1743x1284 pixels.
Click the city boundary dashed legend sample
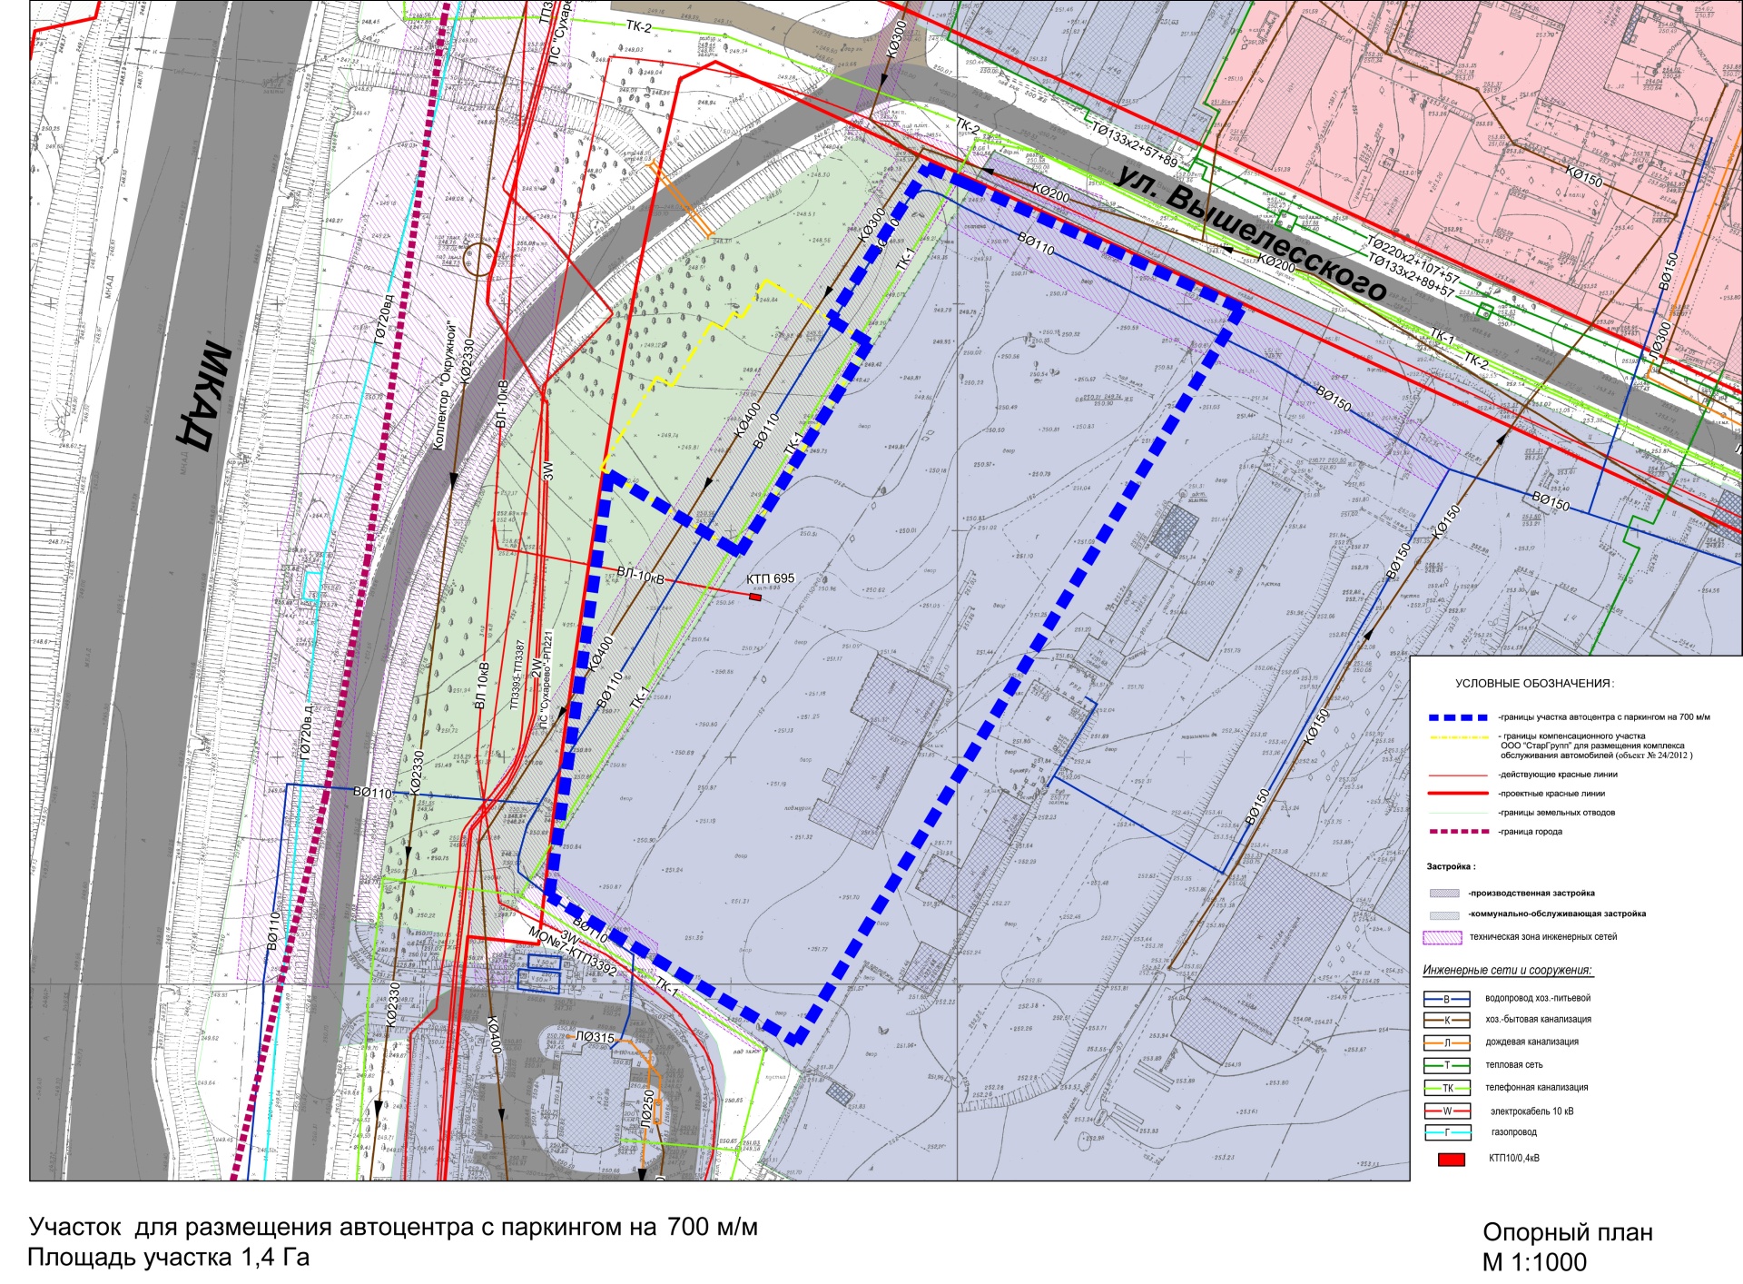tap(1458, 832)
